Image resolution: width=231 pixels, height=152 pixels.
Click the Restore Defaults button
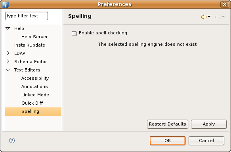point(168,124)
